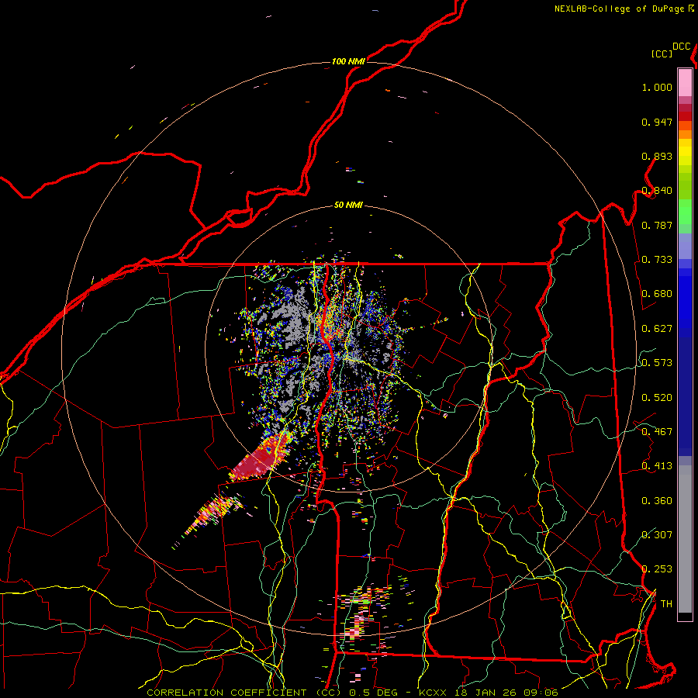698x698 pixels.
Task: Click the 1.000 scale value
Action: click(x=657, y=87)
